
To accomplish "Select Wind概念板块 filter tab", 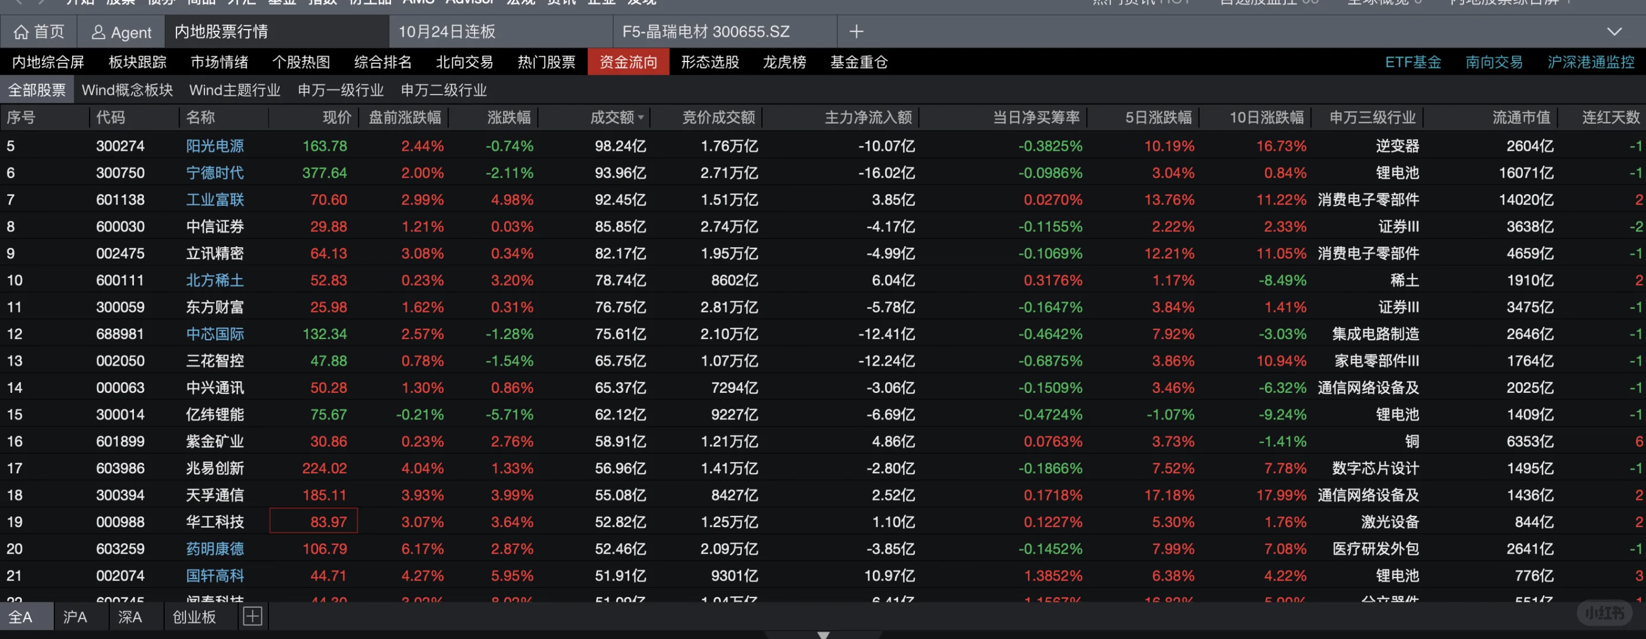I will (x=127, y=90).
